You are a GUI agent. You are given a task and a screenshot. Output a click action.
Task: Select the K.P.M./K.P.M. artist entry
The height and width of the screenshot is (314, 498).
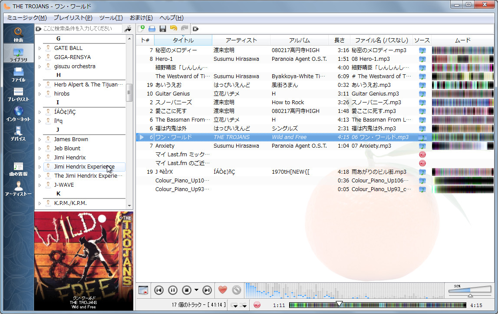pos(70,203)
